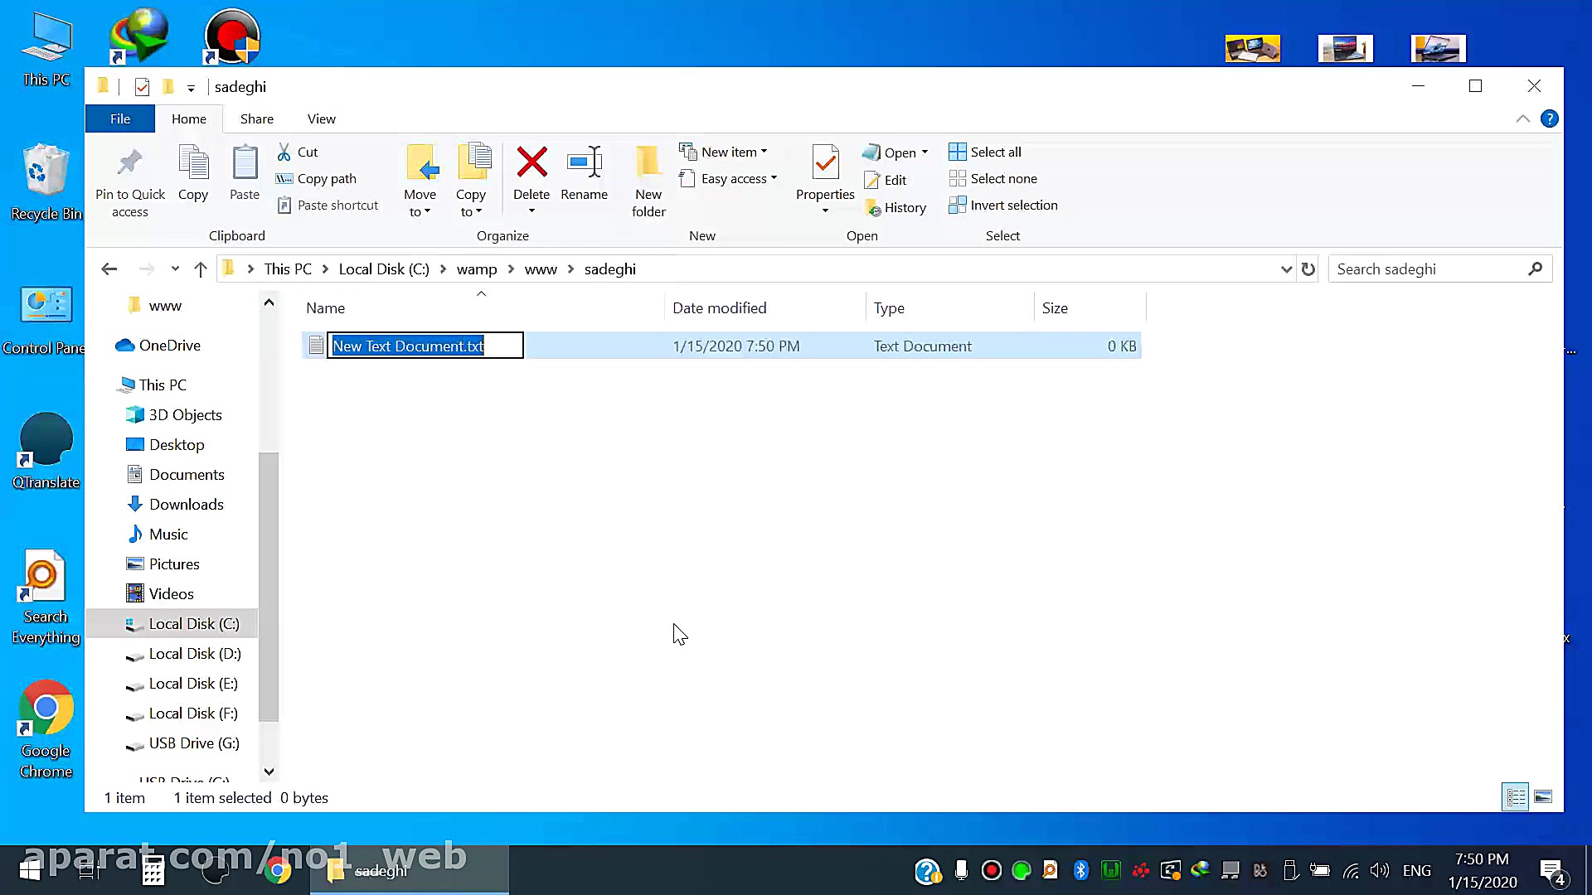This screenshot has height=895, width=1592.
Task: Click the Cut scissors button
Action: (x=298, y=152)
